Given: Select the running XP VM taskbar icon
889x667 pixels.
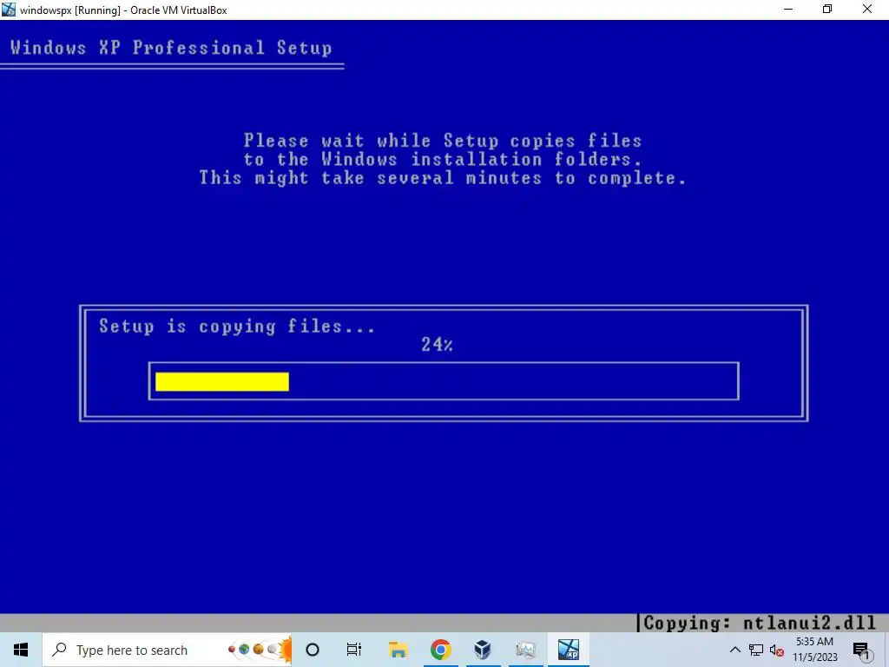Looking at the screenshot, I should [x=568, y=650].
